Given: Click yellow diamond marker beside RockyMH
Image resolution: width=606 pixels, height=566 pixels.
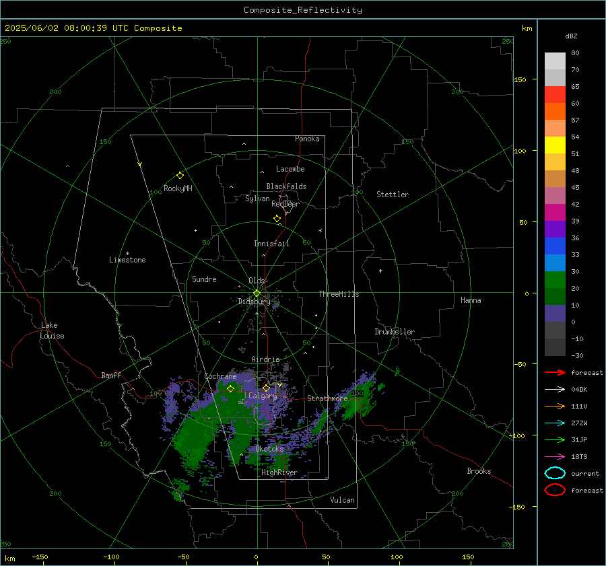Looking at the screenshot, I should (x=180, y=176).
